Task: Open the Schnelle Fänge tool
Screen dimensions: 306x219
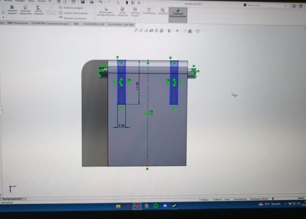Action: coord(135,12)
